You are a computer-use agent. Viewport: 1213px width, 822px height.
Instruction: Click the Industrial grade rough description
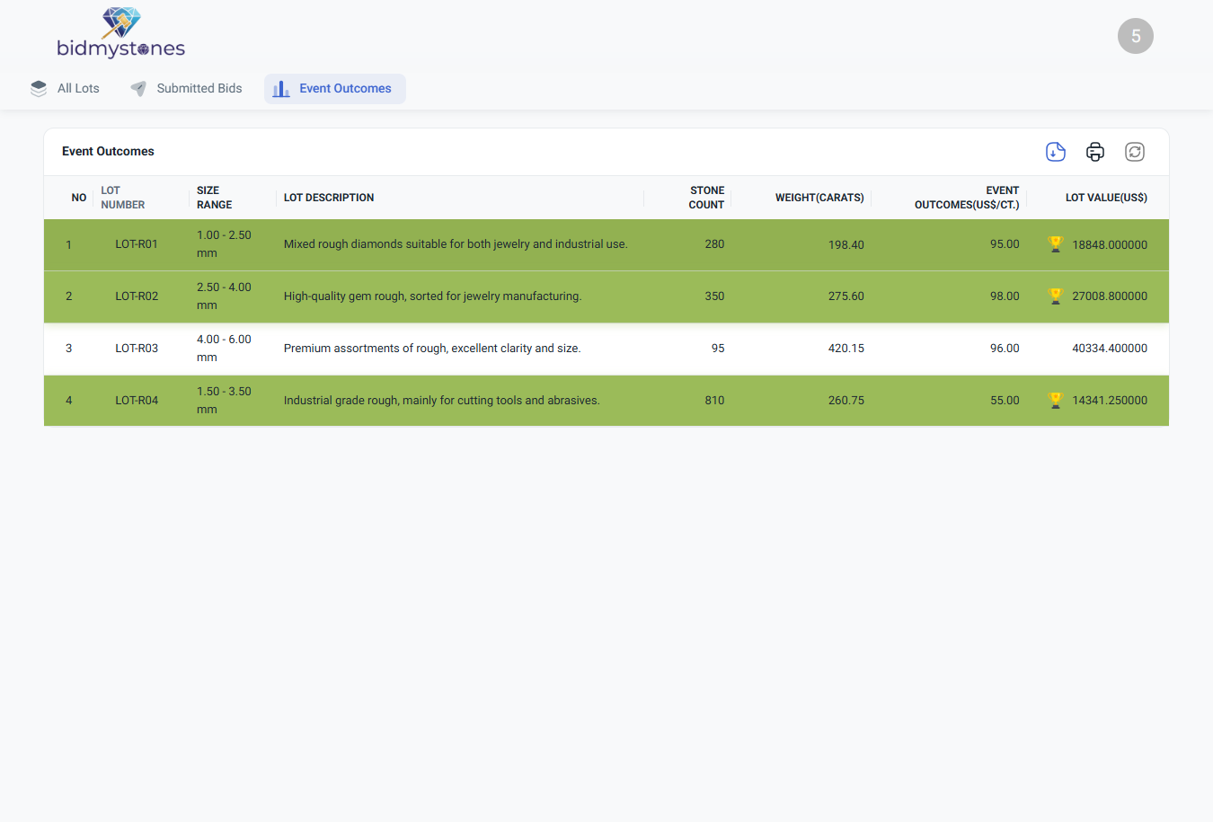(x=442, y=401)
